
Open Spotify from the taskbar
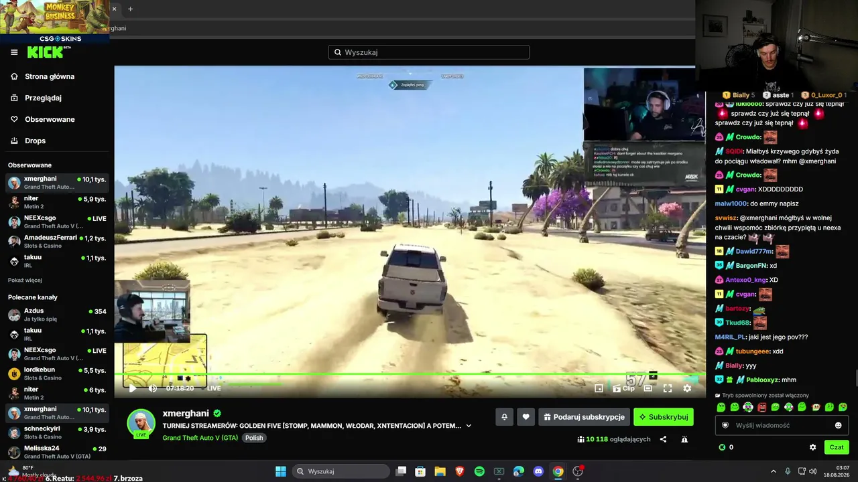pyautogui.click(x=479, y=471)
